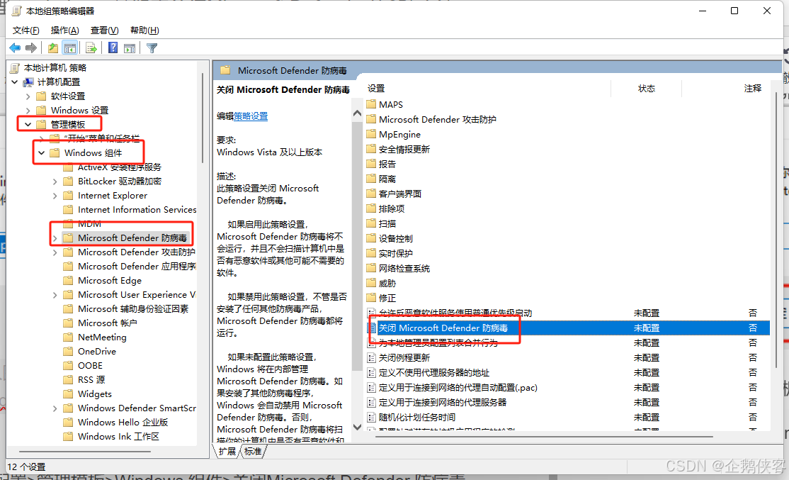
Task: Click the 修正 folder icon
Action: pyautogui.click(x=371, y=298)
